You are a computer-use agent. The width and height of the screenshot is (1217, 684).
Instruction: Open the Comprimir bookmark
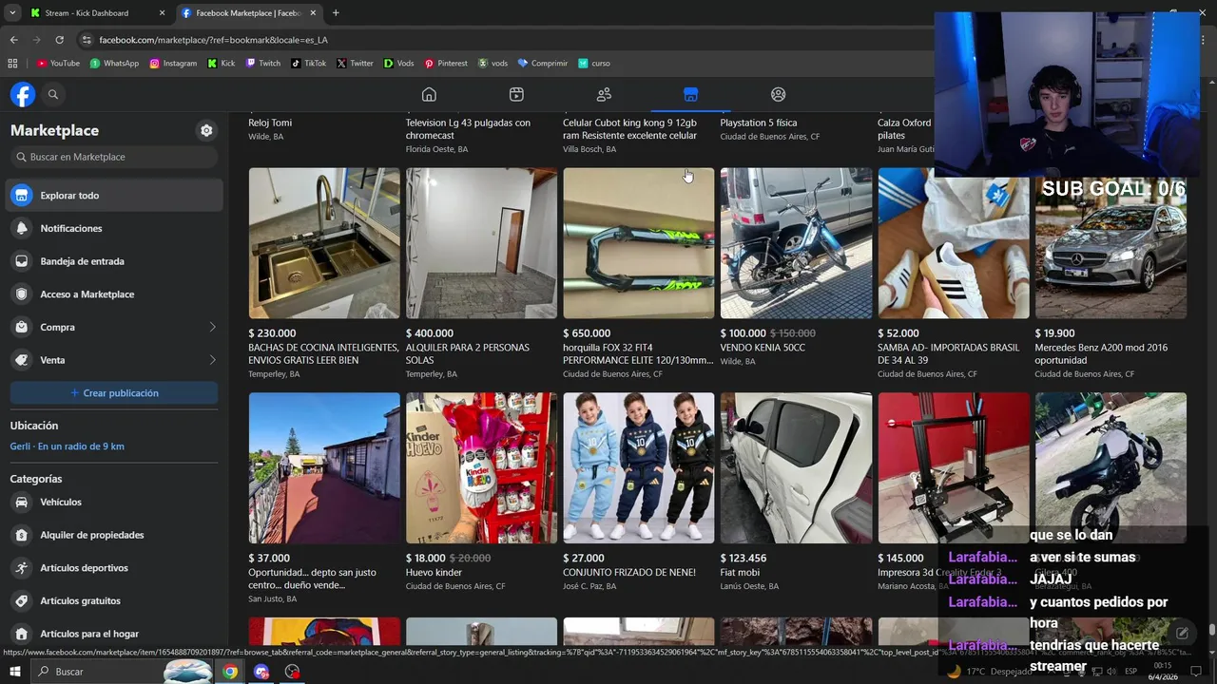click(x=543, y=64)
